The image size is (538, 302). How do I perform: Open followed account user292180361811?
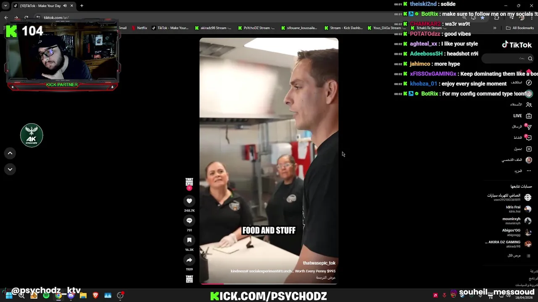coord(509,197)
